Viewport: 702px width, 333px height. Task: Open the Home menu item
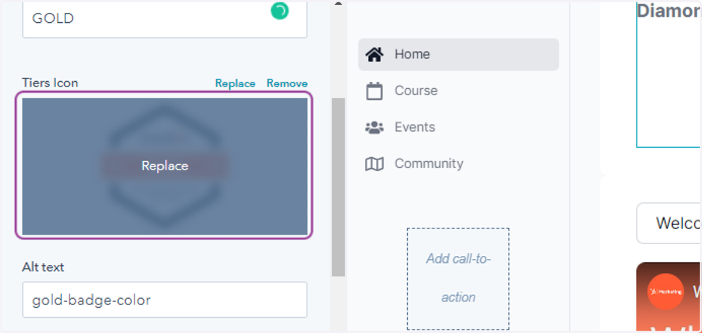click(x=459, y=54)
